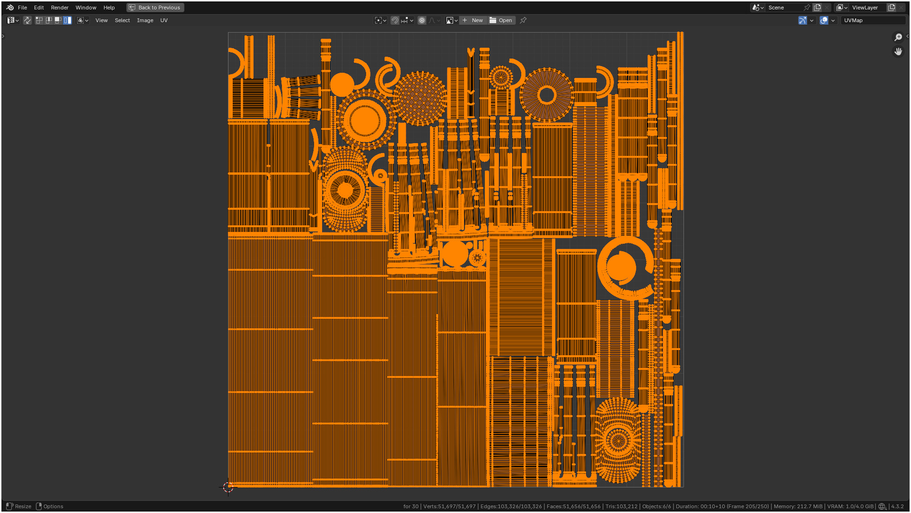This screenshot has width=911, height=513.
Task: Open the UV menu
Action: [x=164, y=20]
